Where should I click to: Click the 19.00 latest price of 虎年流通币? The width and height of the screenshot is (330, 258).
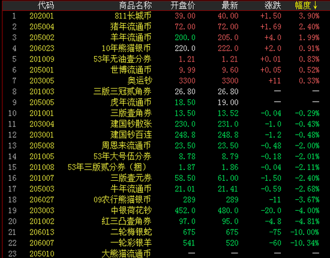point(228,102)
